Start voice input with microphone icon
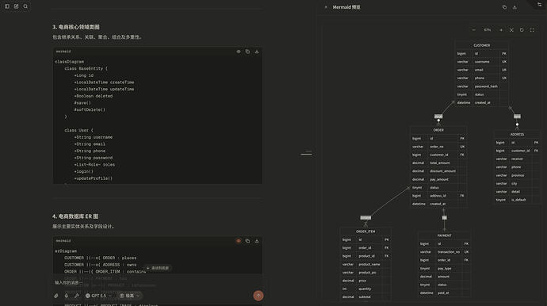The height and width of the screenshot is (306, 547). pyautogui.click(x=67, y=296)
